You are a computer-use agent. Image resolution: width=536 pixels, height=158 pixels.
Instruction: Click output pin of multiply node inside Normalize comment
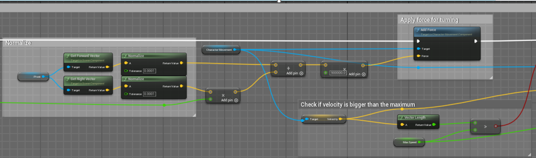(235, 92)
